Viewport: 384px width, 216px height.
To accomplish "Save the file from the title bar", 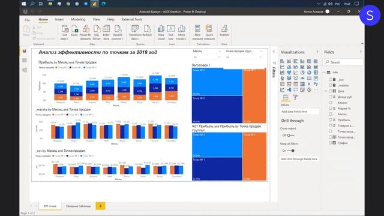I will tap(25, 11).
